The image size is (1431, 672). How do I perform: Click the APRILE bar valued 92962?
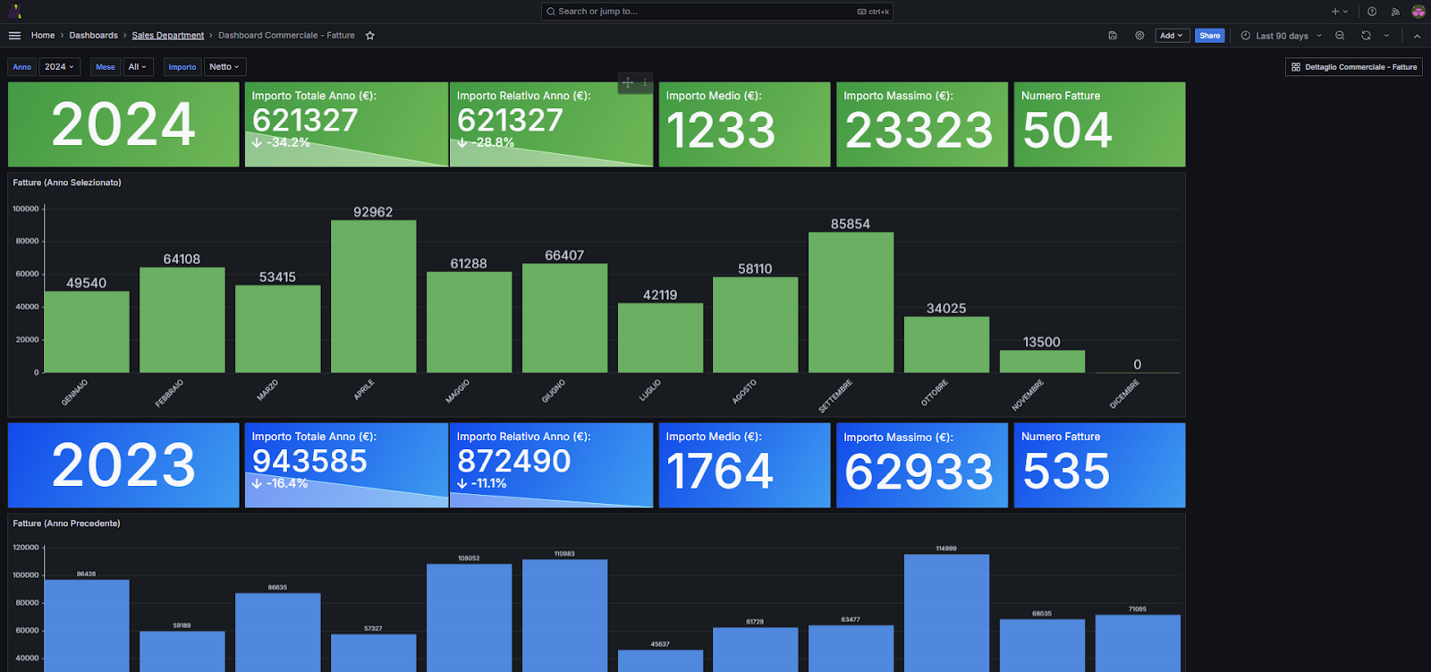point(373,296)
